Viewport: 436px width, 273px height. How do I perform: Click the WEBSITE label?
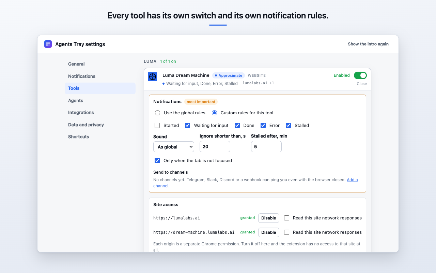pyautogui.click(x=257, y=75)
